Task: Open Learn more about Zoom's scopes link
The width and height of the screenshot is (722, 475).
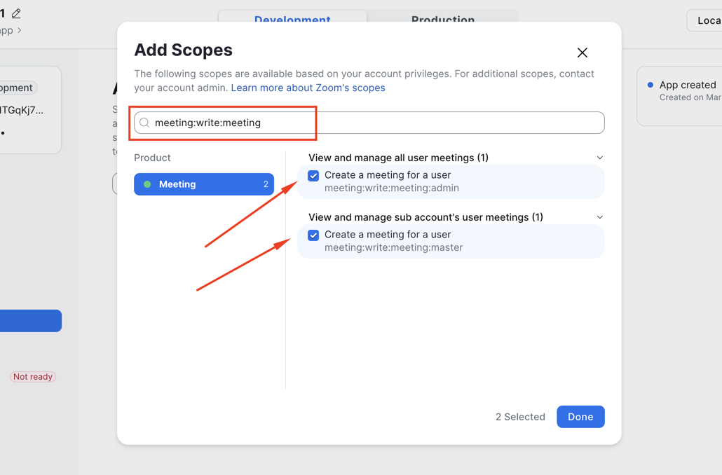Action: (308, 88)
